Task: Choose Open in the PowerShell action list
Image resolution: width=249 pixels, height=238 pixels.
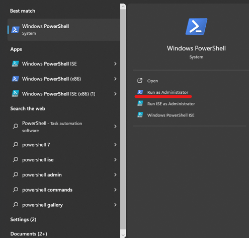Action: click(x=152, y=81)
